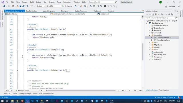Open the _dbContext member dropdown
This screenshot has width=183, height=103.
click(x=121, y=14)
